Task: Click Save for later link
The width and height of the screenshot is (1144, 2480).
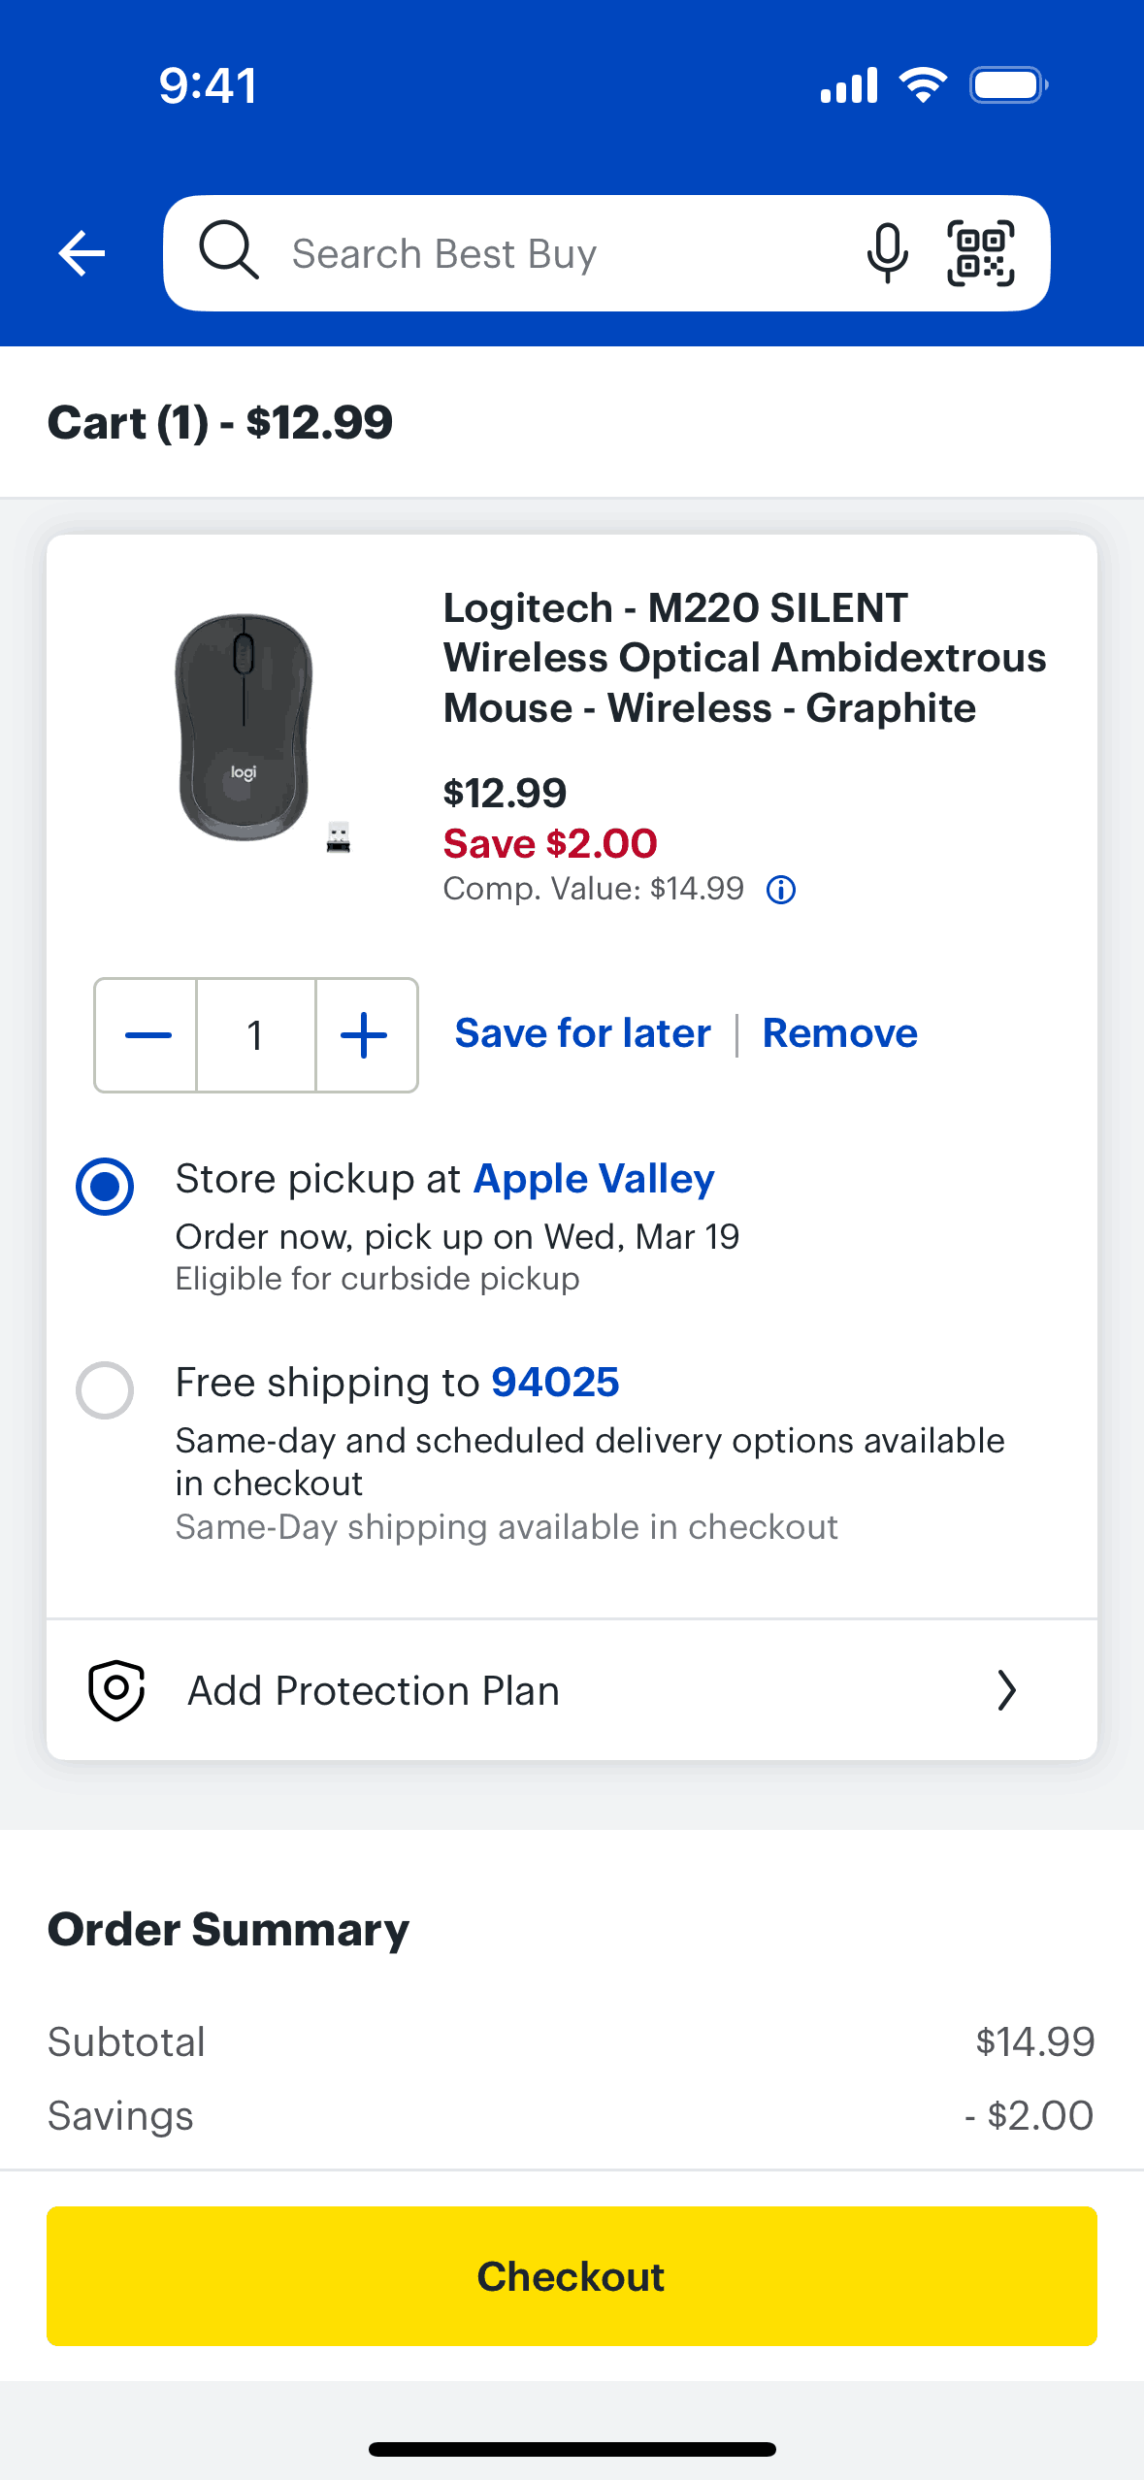Action: pos(582,1033)
